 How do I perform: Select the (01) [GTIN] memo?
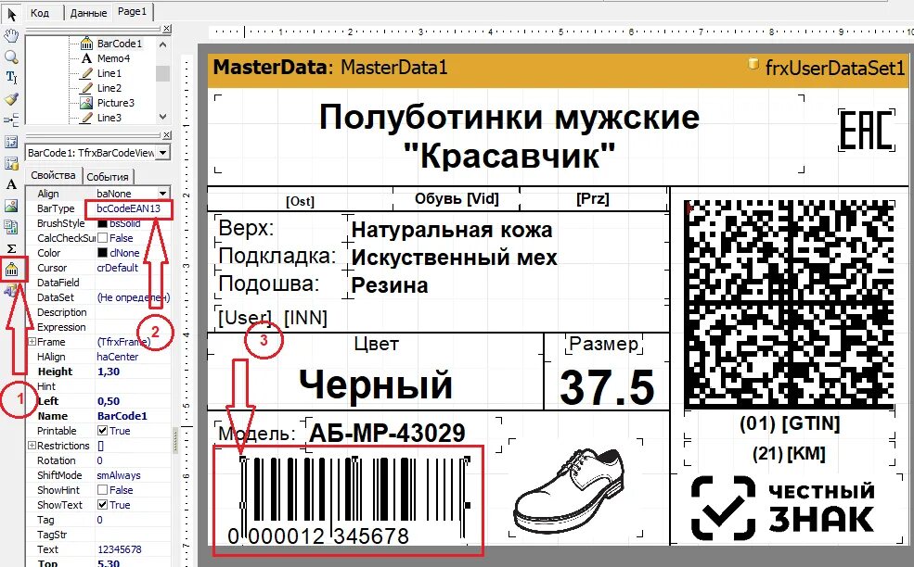click(x=790, y=423)
